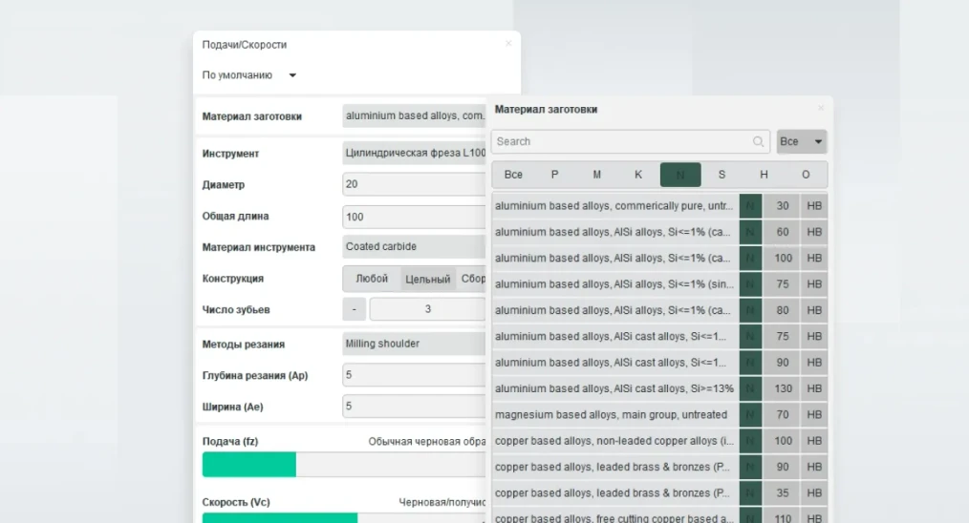Select magnesium based alloys, main group, untreated

tap(614, 415)
